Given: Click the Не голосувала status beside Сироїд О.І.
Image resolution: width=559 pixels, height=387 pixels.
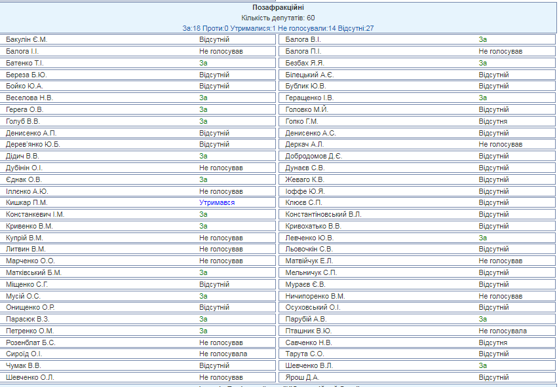Looking at the screenshot, I should [223, 354].
